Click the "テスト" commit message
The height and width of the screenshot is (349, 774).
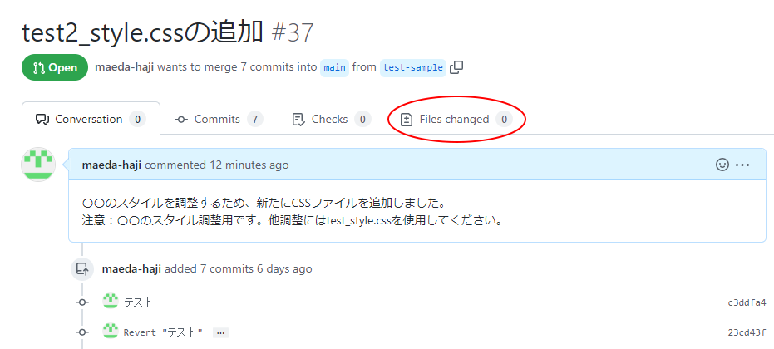[x=138, y=302]
